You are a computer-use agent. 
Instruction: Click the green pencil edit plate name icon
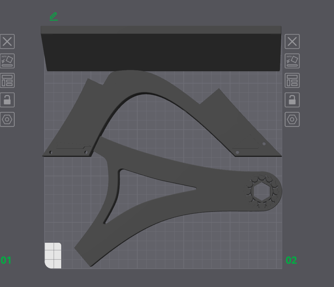pyautogui.click(x=54, y=16)
